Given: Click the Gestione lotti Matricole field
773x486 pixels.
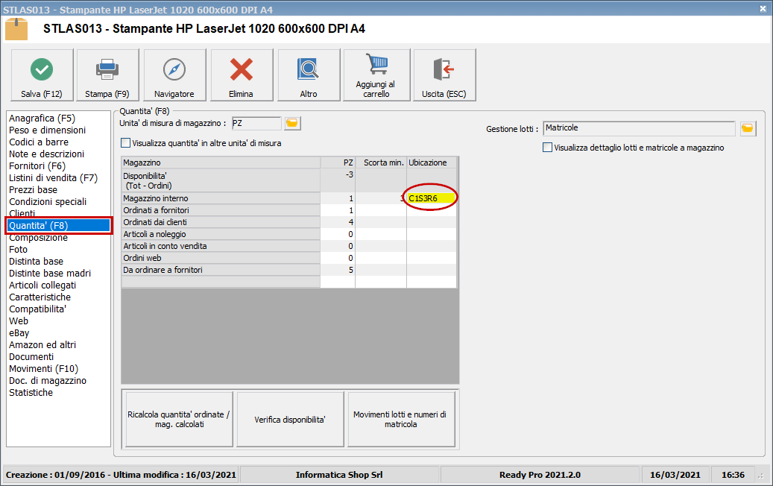Looking at the screenshot, I should pos(640,128).
